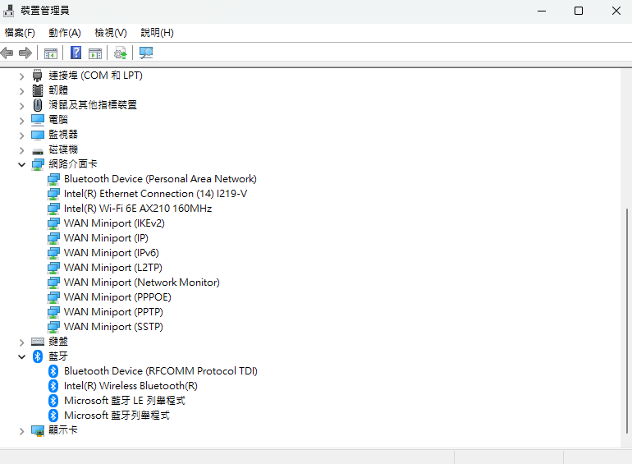Click the 磁碟機 disk drive icon
The image size is (632, 464).
(x=38, y=151)
